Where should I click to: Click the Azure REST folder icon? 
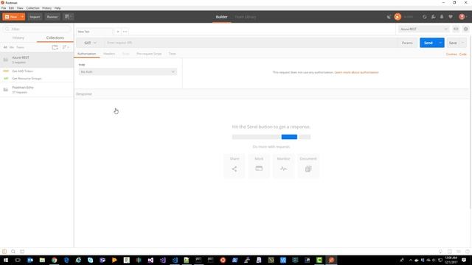(x=6, y=60)
